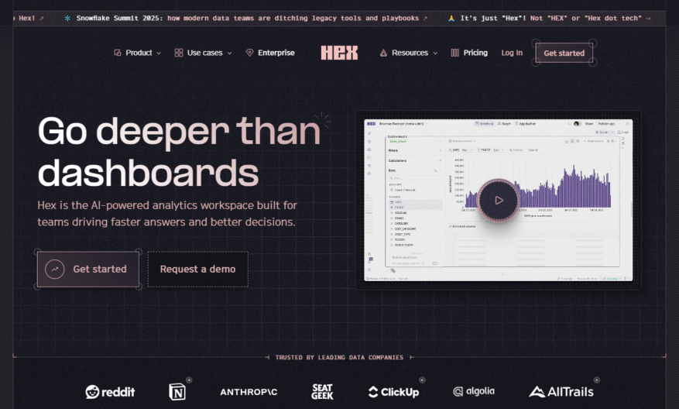Click the AllTrails logo
679x409 pixels.
pyautogui.click(x=561, y=392)
